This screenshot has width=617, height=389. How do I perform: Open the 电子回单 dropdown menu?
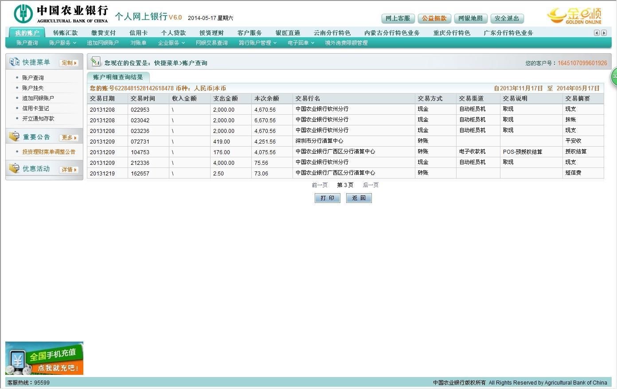click(301, 43)
